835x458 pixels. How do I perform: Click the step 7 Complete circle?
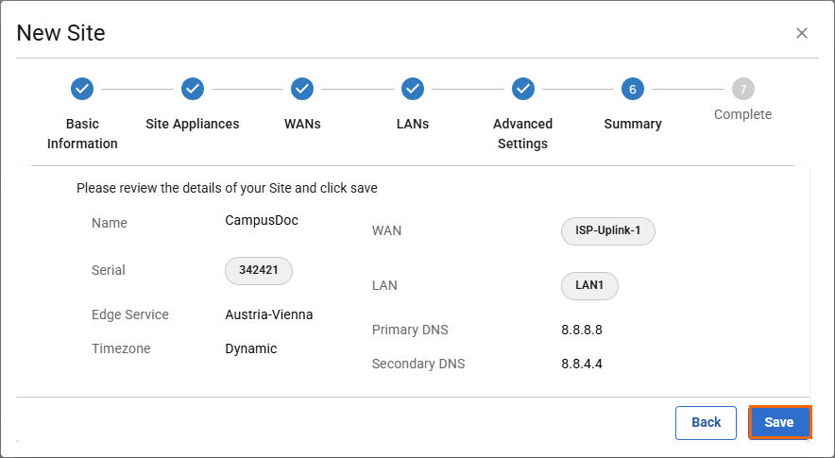(742, 89)
